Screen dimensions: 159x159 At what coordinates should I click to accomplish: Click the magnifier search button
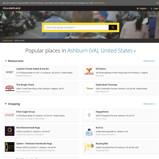[x=113, y=28]
